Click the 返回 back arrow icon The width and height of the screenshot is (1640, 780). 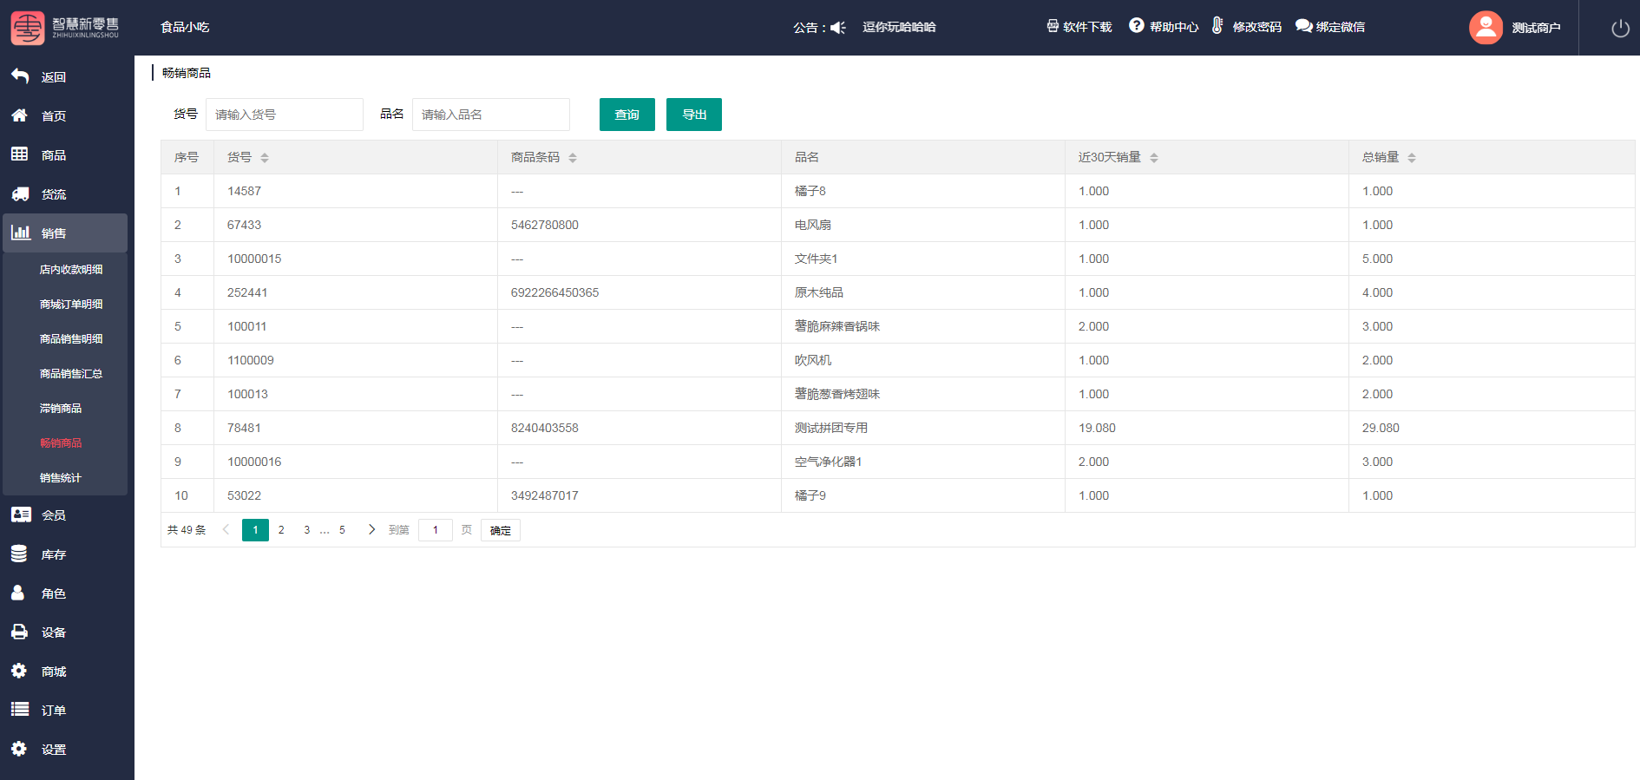(20, 76)
